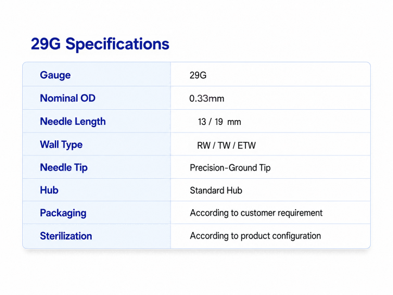
Task: Select the Needle Length label
Action: 73,122
